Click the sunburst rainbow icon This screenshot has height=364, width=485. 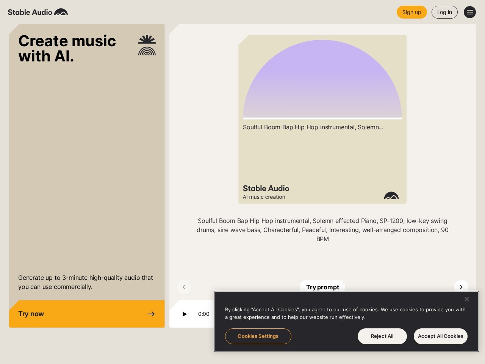(x=147, y=45)
